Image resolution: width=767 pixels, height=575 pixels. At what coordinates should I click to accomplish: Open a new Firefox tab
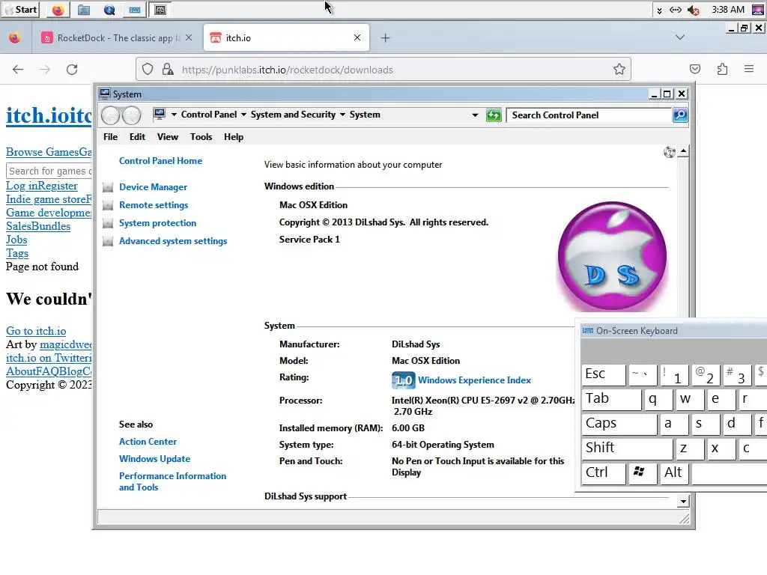click(386, 37)
